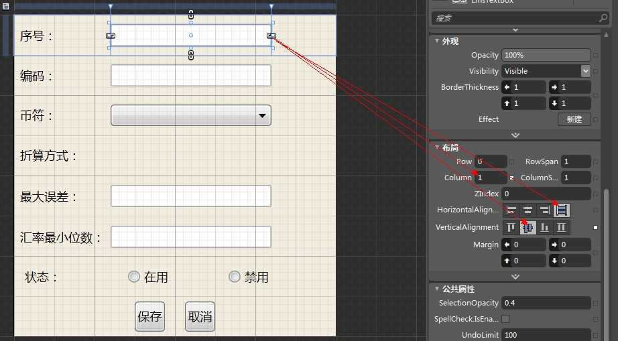Select the 最大误差 textbox on canvas
The image size is (618, 341).
point(191,196)
